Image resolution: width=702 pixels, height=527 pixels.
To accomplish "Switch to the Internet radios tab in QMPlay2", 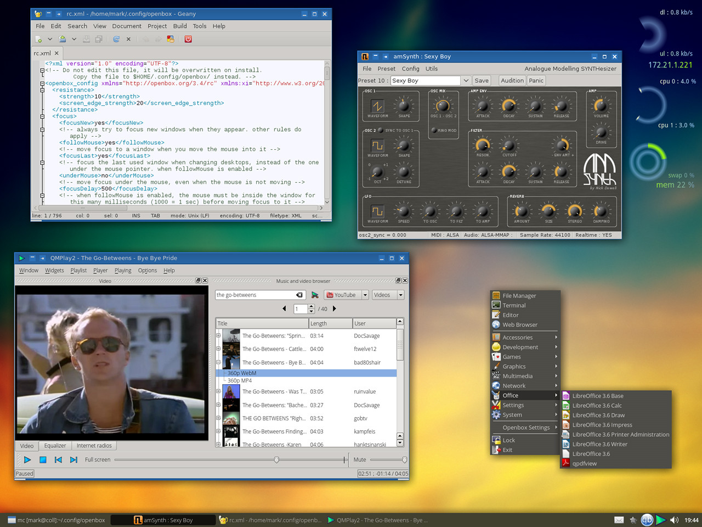I will [x=94, y=446].
